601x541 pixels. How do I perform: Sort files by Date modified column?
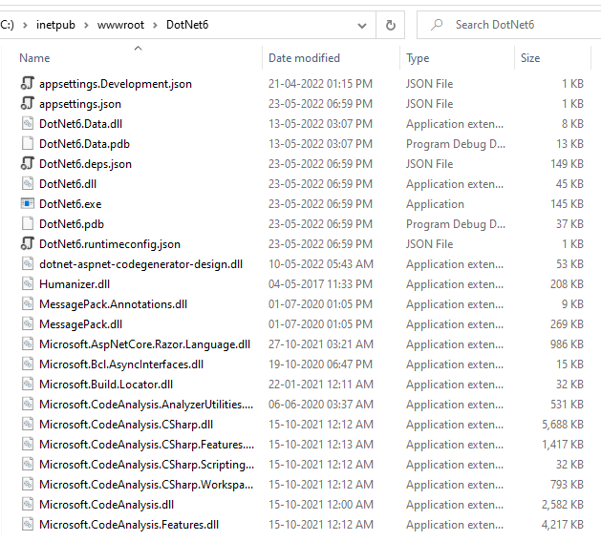(x=304, y=58)
